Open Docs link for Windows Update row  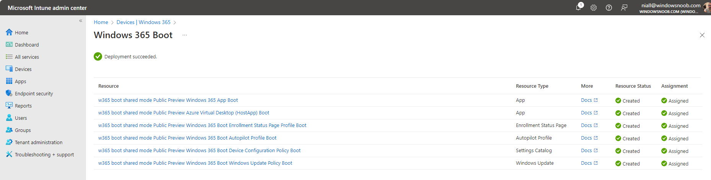[x=589, y=163]
